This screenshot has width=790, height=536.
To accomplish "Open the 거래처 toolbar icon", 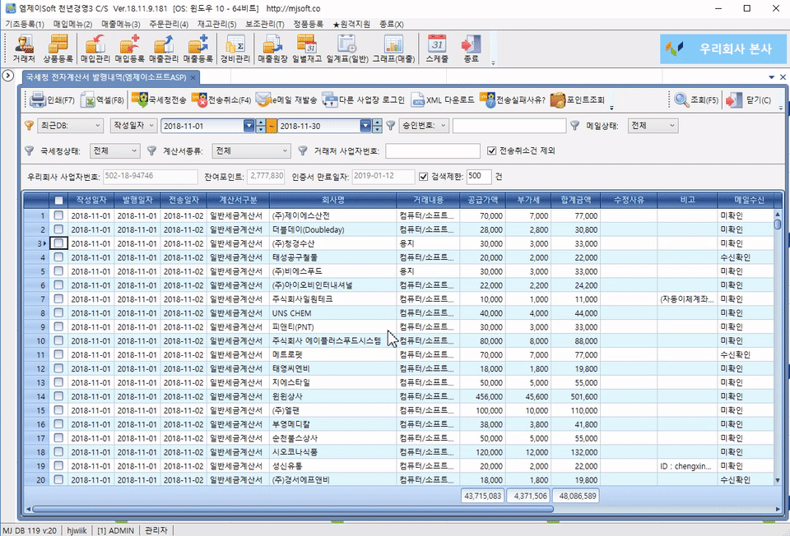I will tap(24, 49).
